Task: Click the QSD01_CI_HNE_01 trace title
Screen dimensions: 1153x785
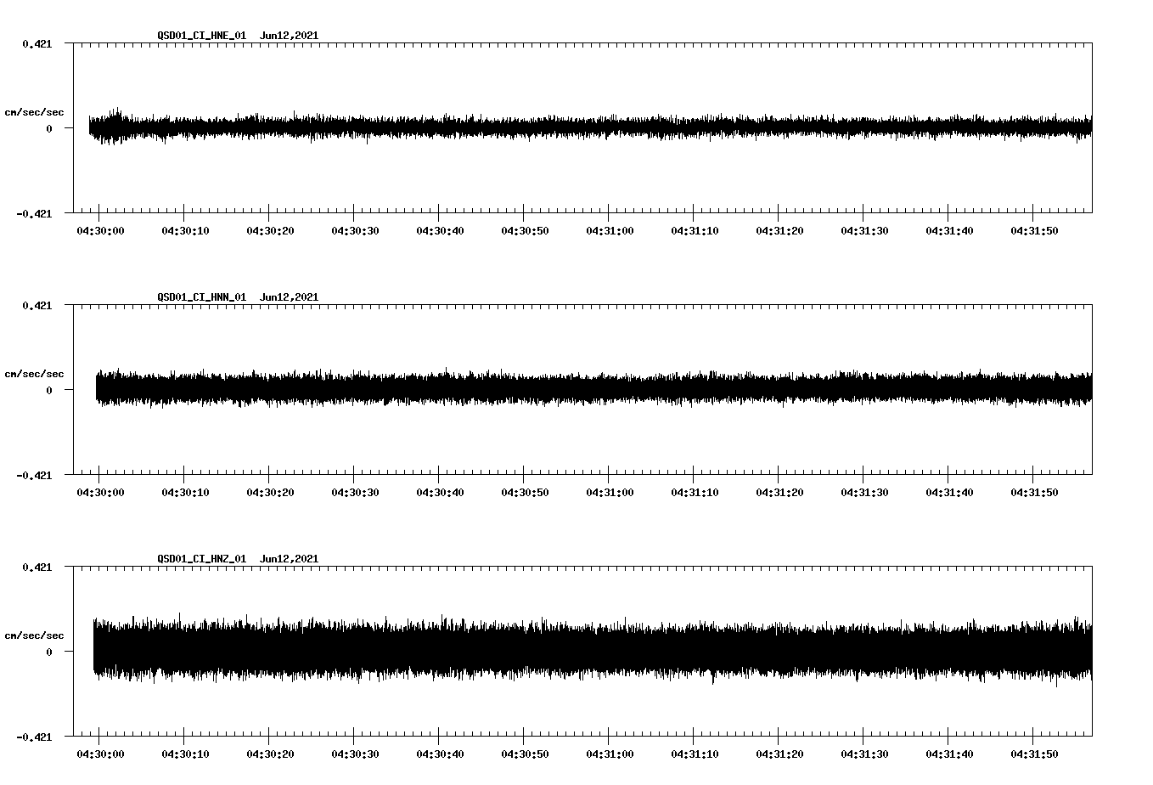Action: point(201,36)
